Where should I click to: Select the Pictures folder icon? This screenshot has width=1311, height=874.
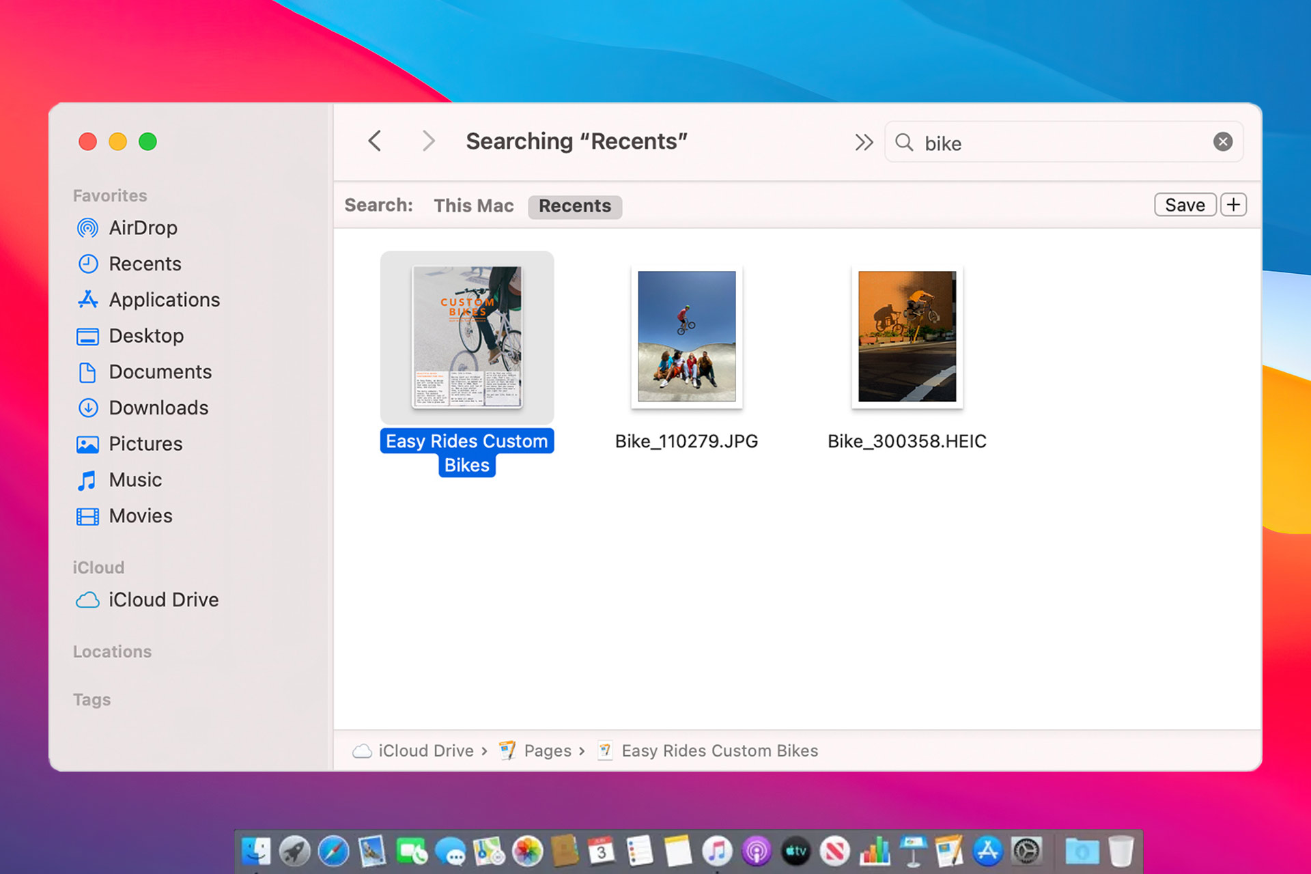(89, 443)
